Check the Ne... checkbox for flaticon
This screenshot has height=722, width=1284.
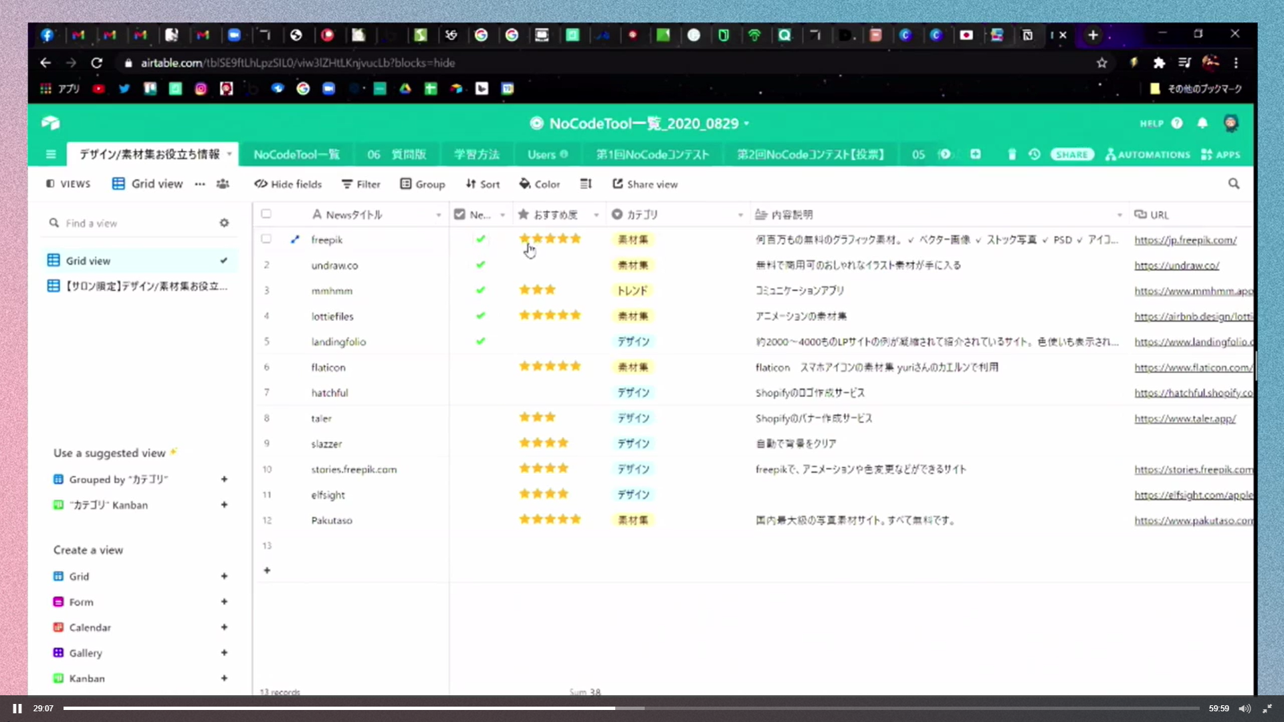click(480, 367)
